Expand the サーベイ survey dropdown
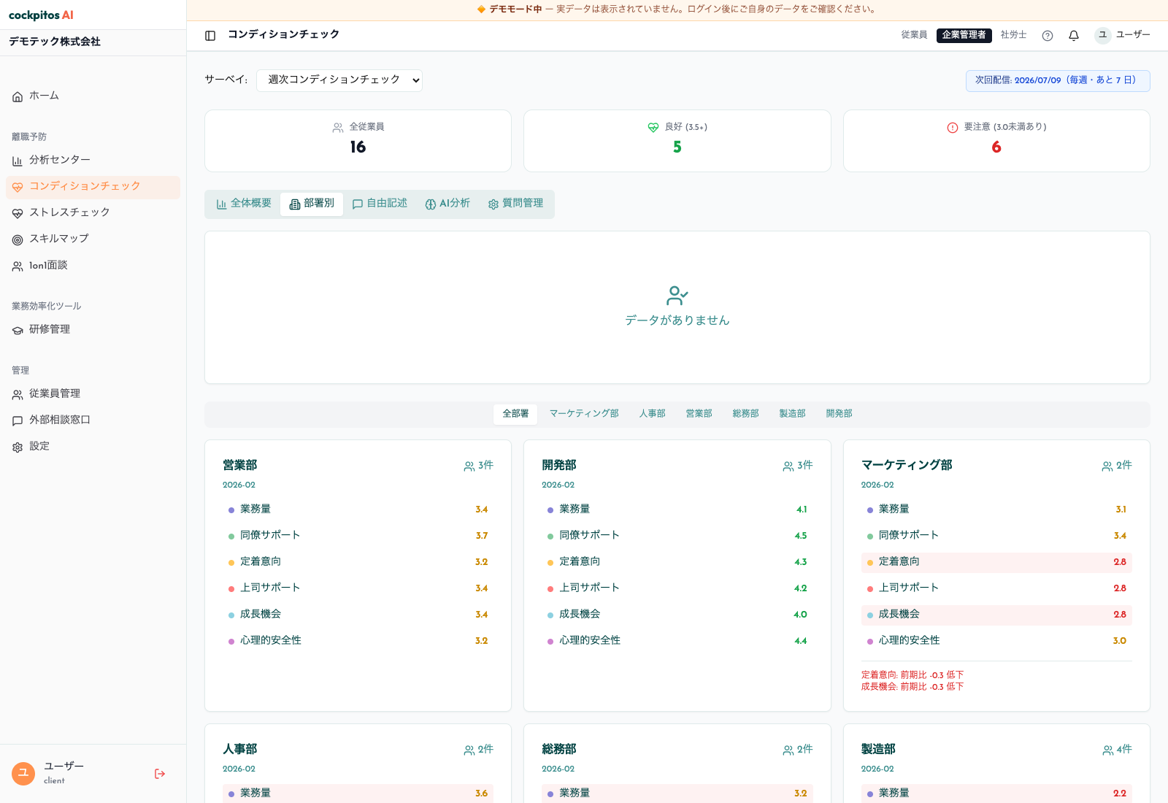The height and width of the screenshot is (803, 1168). [339, 80]
